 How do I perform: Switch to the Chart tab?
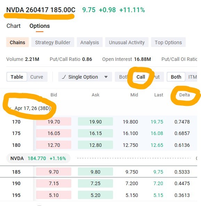point(14,26)
